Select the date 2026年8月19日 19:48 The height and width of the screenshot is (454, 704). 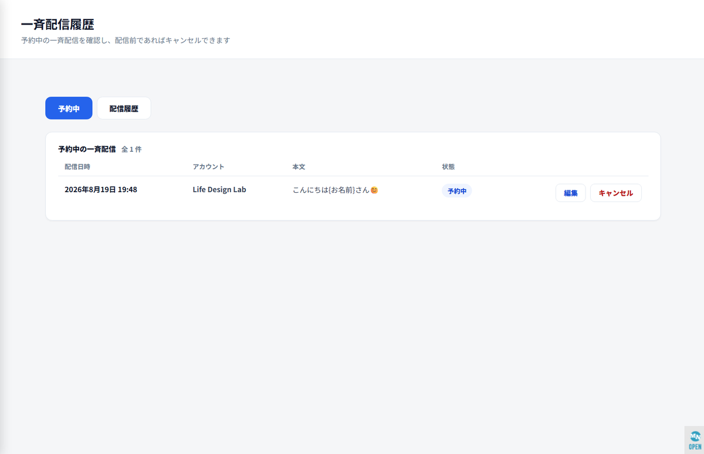pyautogui.click(x=101, y=190)
